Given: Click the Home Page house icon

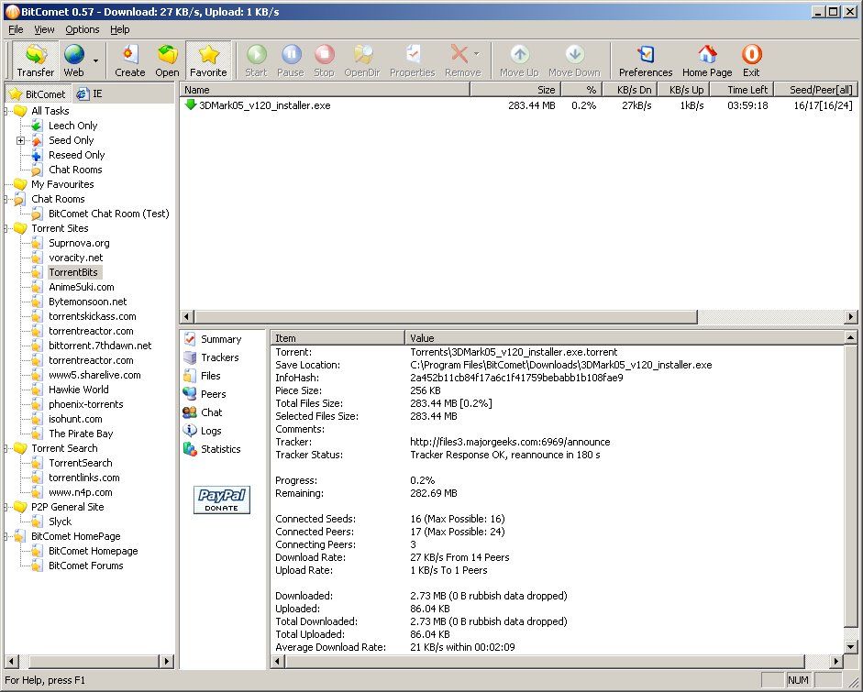Looking at the screenshot, I should coord(707,55).
